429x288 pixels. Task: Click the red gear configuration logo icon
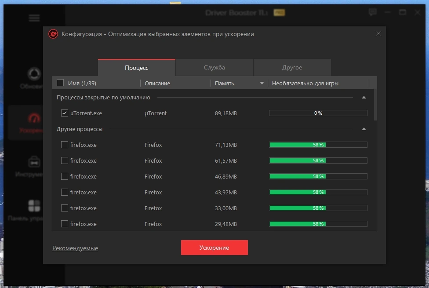tap(53, 34)
